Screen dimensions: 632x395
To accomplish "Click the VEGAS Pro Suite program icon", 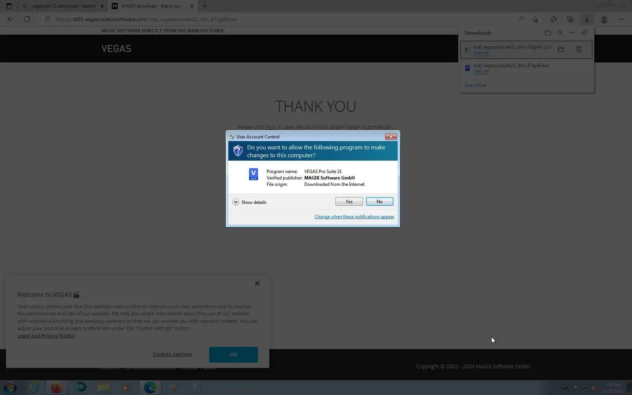I will pos(254,174).
